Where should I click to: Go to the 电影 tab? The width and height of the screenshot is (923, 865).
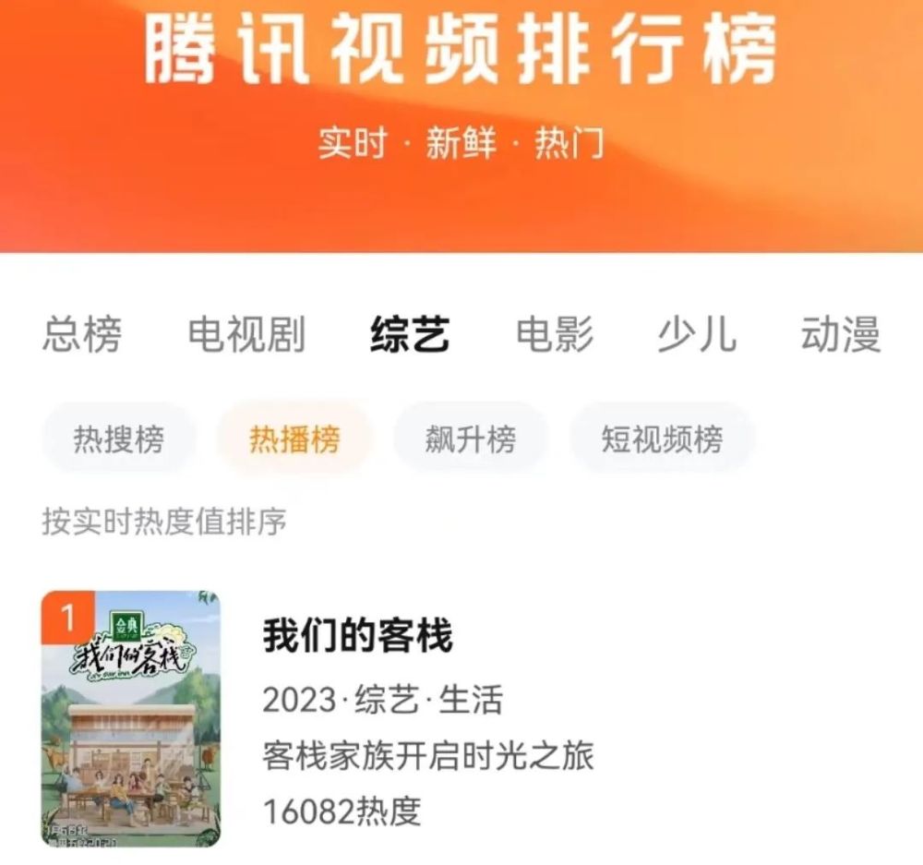tap(555, 334)
